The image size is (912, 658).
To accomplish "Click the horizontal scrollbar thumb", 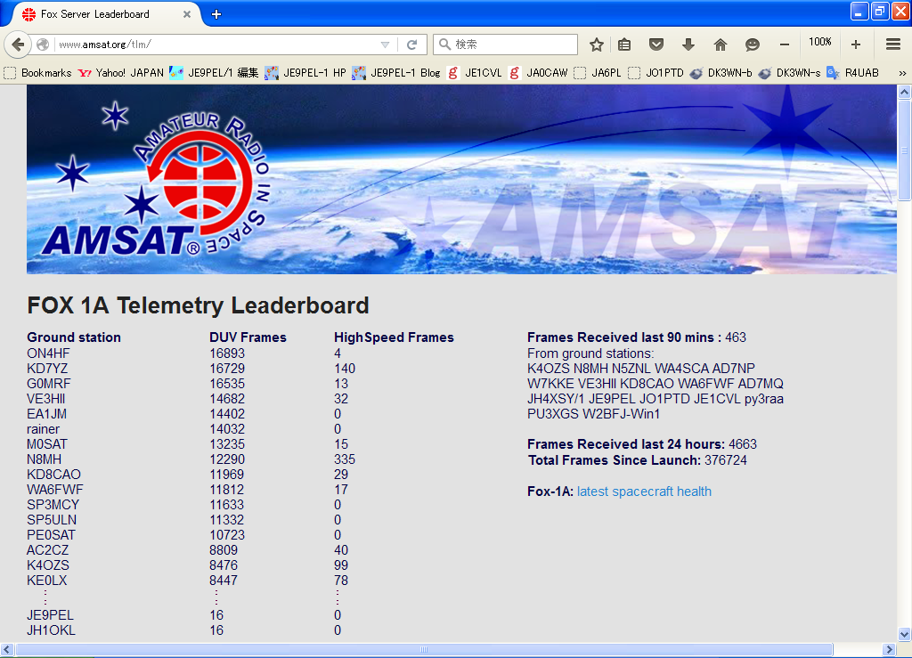I will coord(424,649).
